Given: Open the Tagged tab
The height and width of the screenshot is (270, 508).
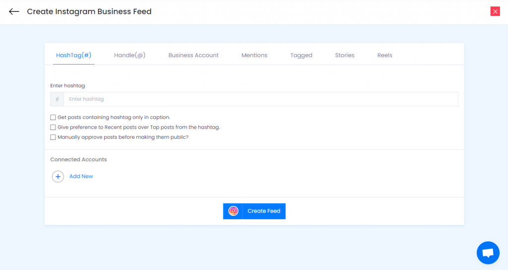Looking at the screenshot, I should (301, 55).
